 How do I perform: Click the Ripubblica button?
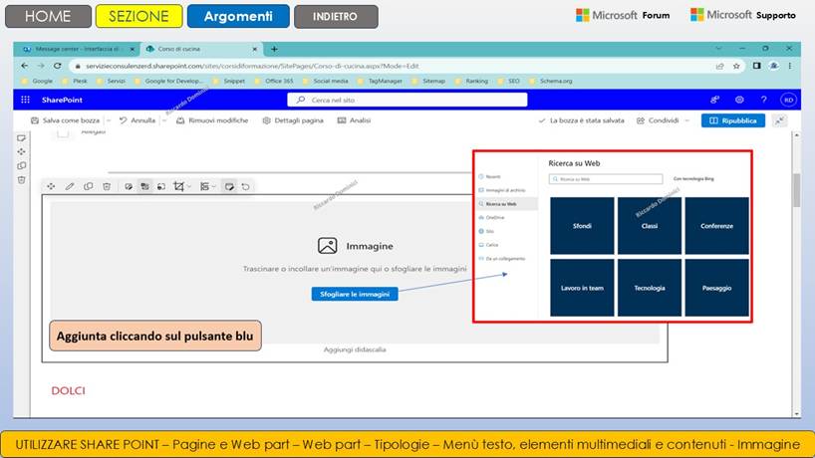point(733,120)
